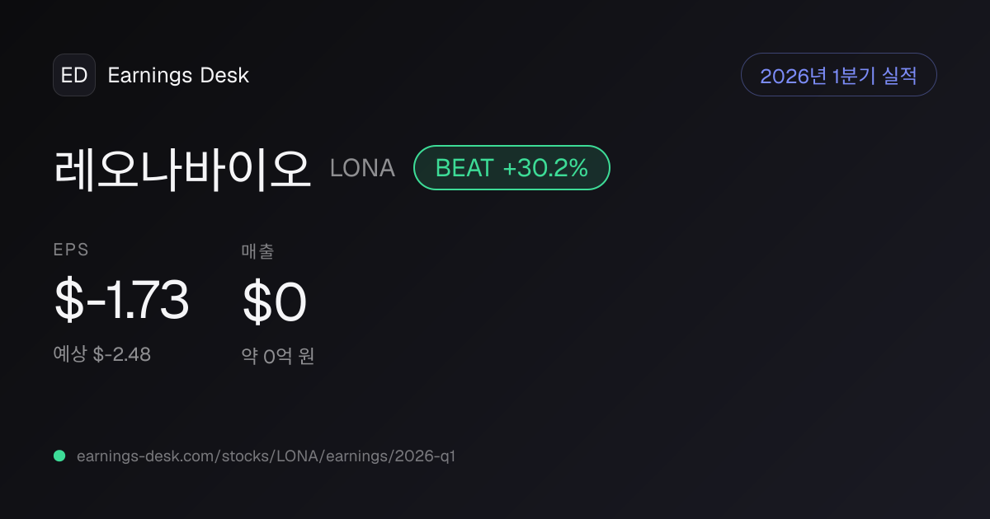The height and width of the screenshot is (519, 990).
Task: Click the 레오나바이오 company title
Action: (x=183, y=168)
